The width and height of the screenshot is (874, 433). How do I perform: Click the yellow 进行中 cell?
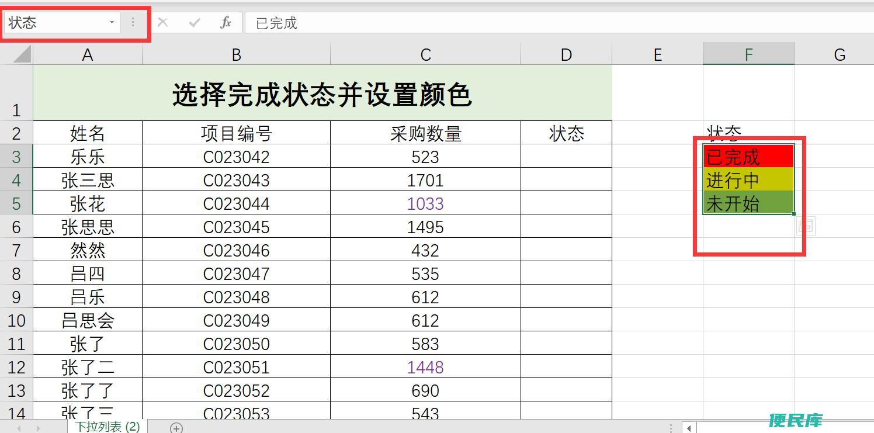(748, 179)
